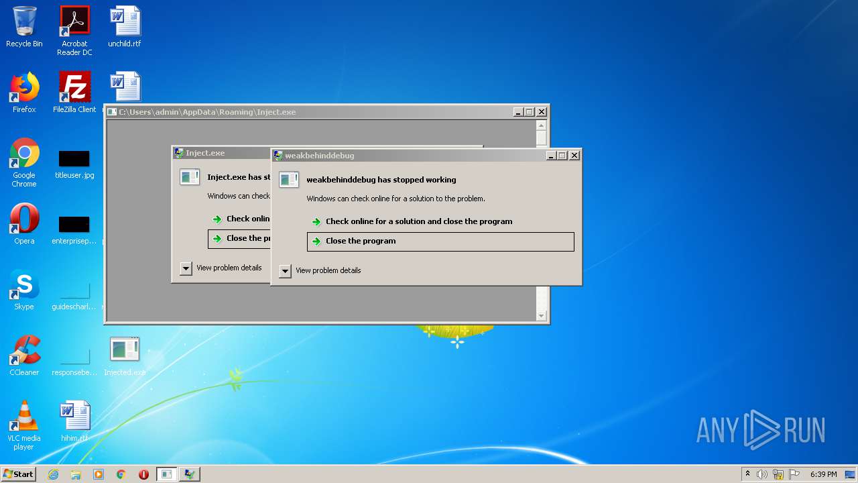Select the Injected.exe desktop file
The image size is (858, 483).
click(125, 356)
